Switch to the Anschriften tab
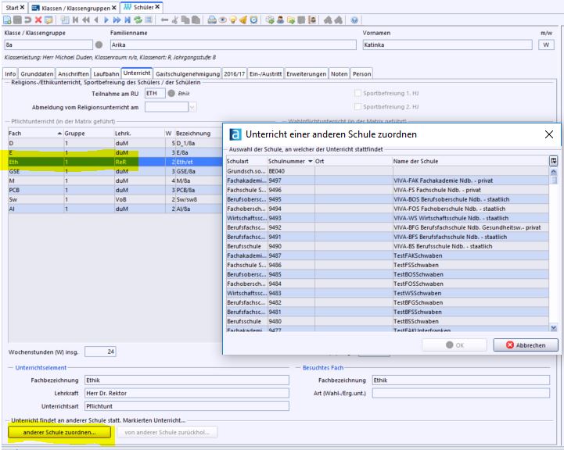 (x=73, y=73)
